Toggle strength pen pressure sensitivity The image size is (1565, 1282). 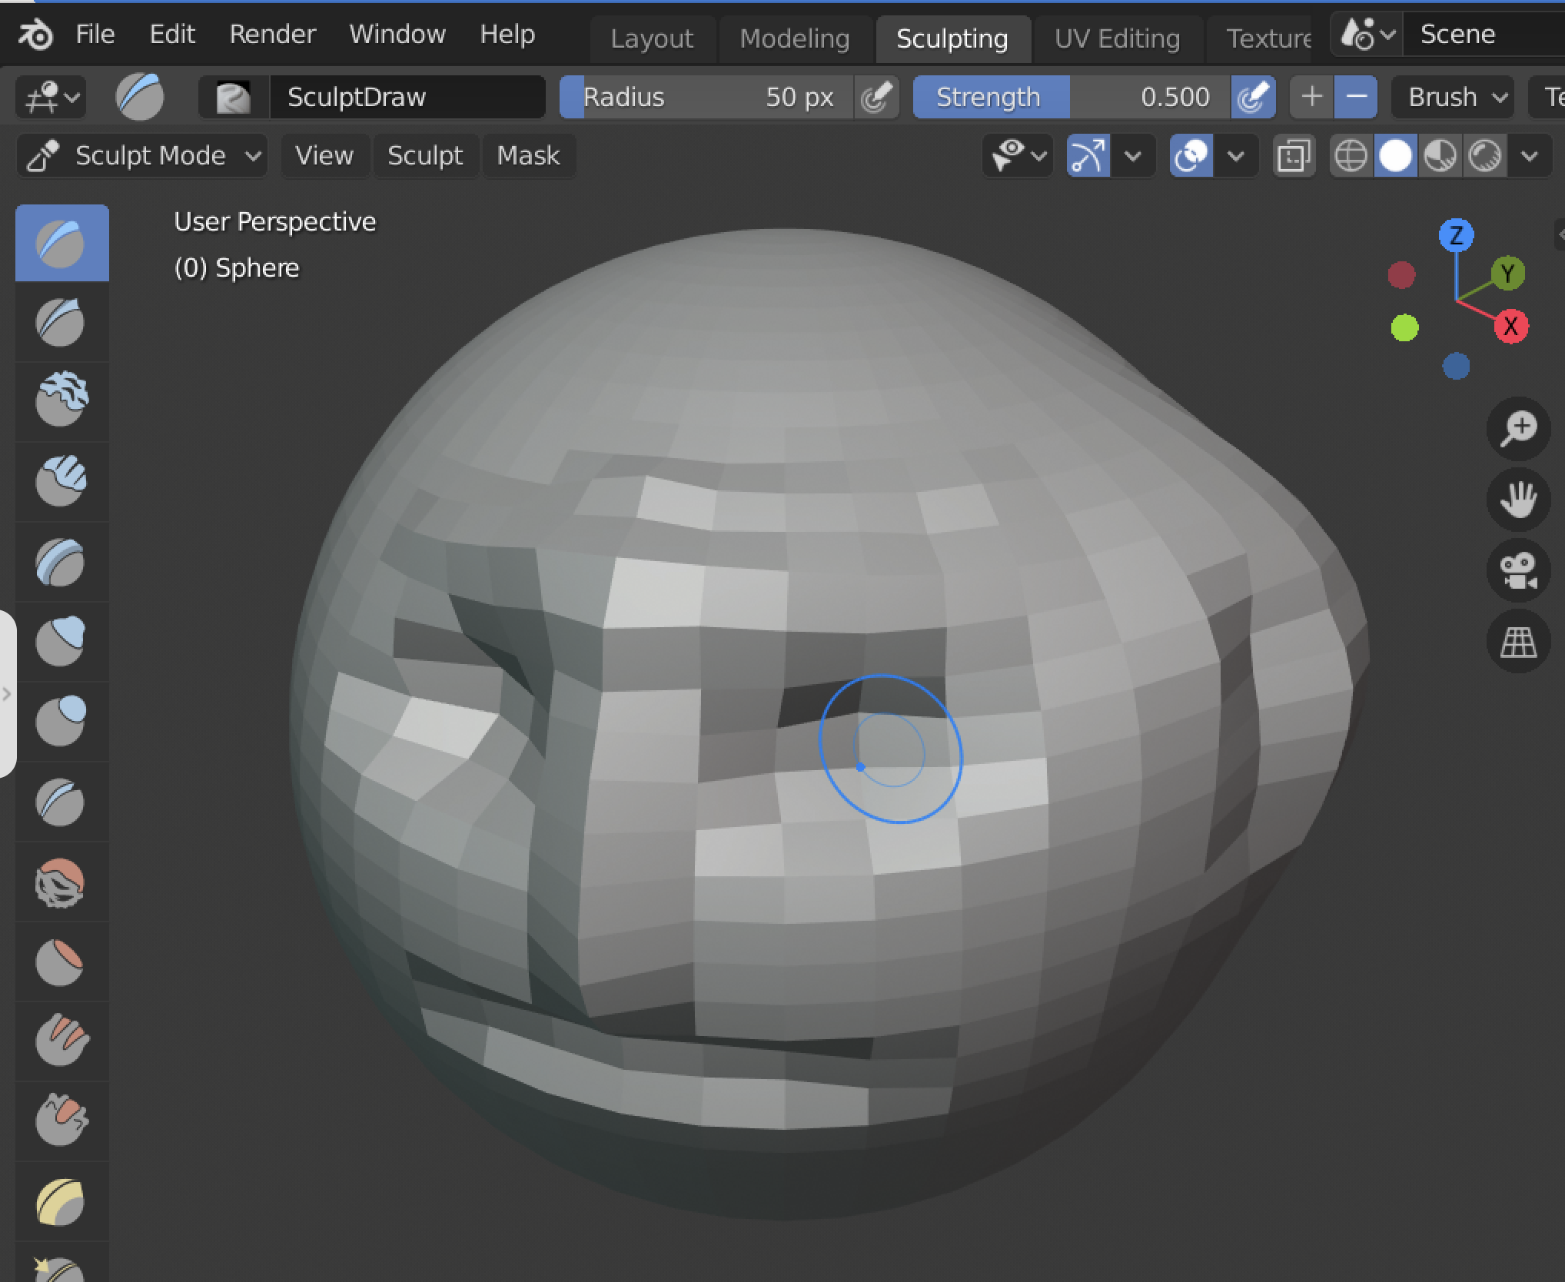coord(1253,98)
